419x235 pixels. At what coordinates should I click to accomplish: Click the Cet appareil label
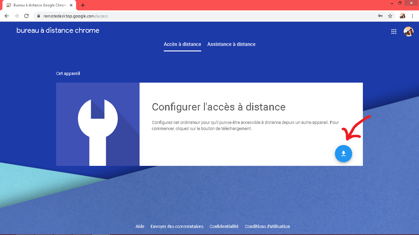point(68,73)
